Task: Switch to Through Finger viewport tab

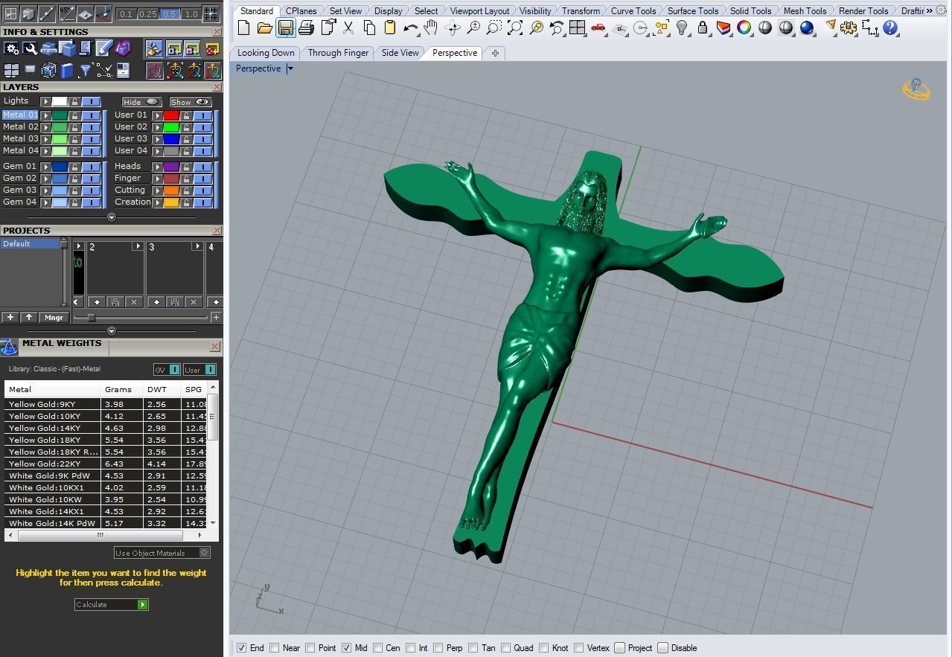Action: pyautogui.click(x=338, y=53)
